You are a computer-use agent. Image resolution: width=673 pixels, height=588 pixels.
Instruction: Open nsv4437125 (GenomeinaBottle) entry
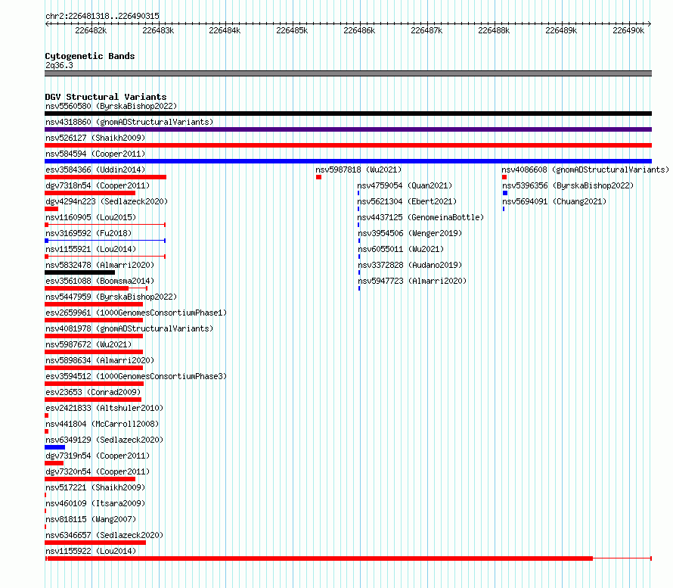[420, 217]
